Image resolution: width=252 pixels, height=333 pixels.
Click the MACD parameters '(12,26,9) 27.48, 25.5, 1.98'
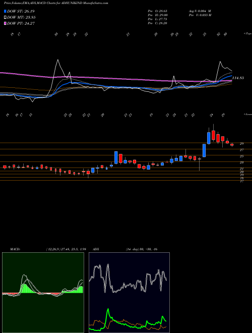[66, 249]
